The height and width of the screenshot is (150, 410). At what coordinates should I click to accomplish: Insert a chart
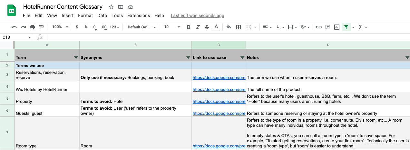[337, 27]
